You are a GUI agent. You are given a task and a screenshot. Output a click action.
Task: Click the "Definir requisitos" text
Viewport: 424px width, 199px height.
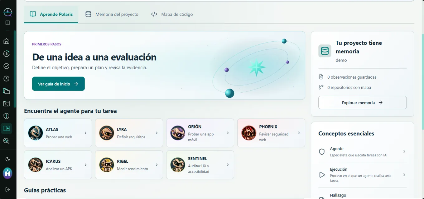[131, 137]
